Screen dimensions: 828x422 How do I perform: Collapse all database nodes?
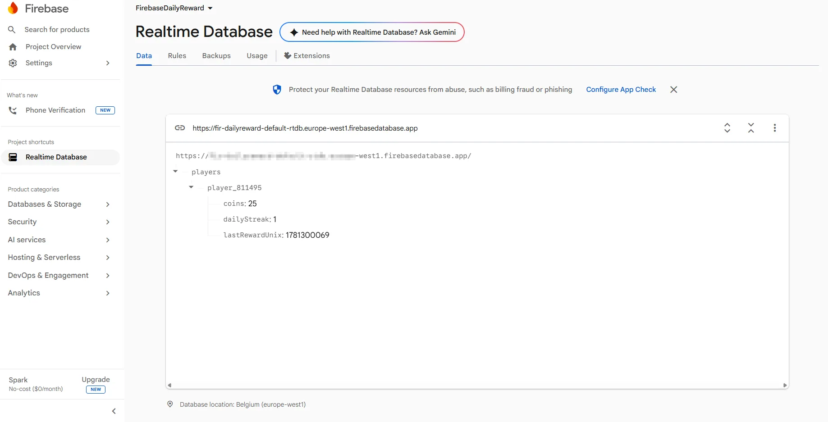point(751,128)
